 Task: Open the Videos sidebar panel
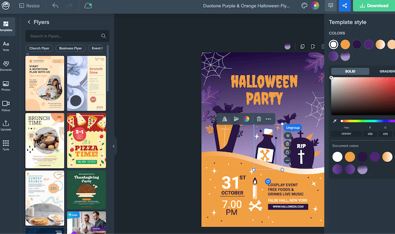click(6, 106)
